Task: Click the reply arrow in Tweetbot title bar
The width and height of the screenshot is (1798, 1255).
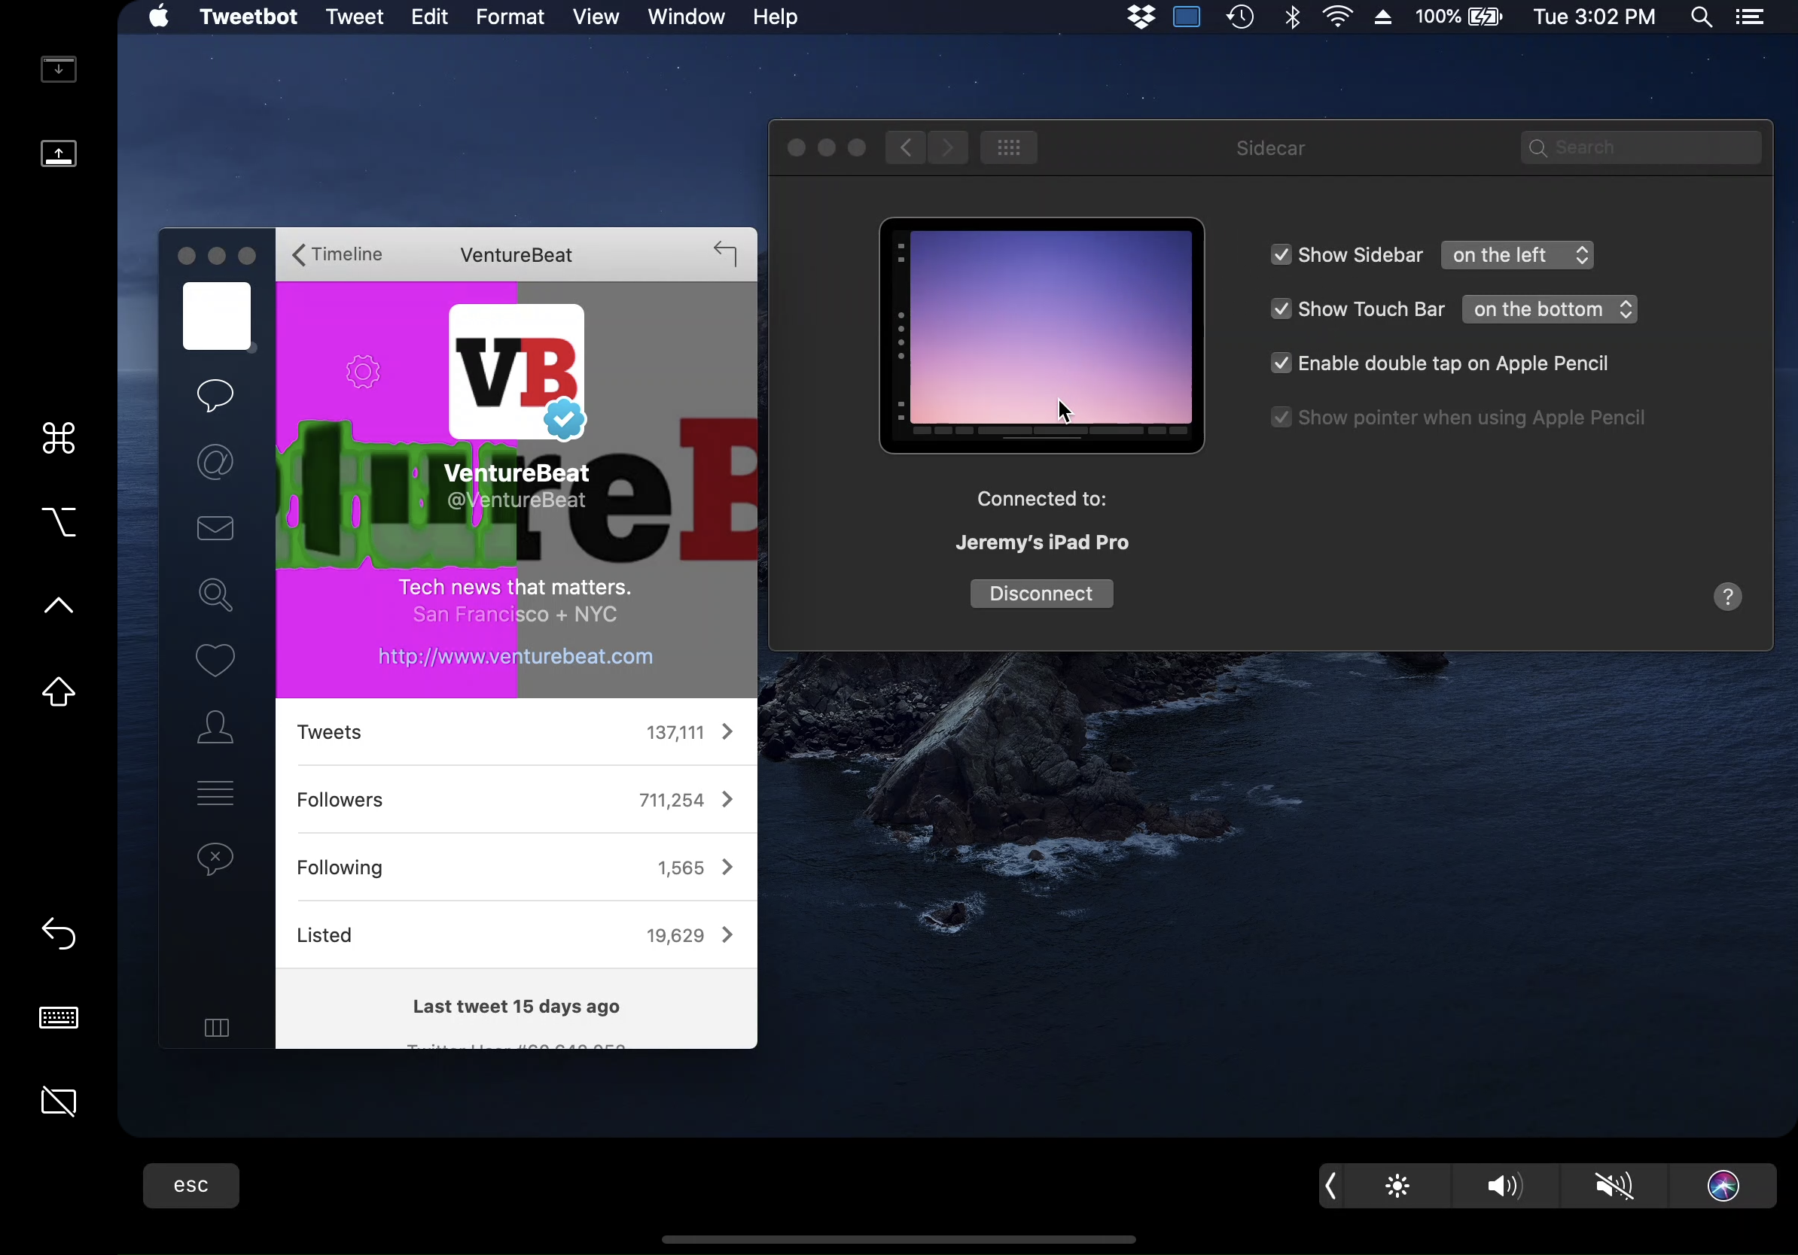Action: click(x=725, y=254)
